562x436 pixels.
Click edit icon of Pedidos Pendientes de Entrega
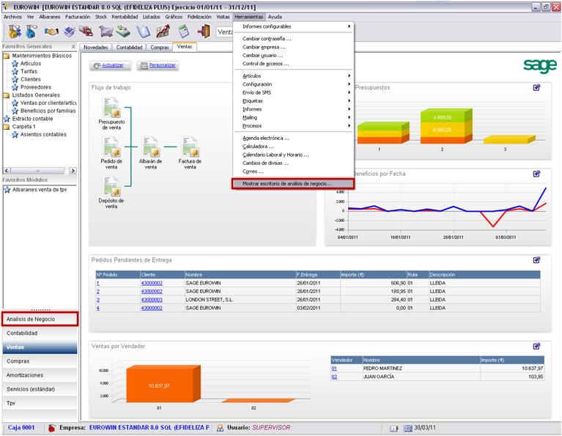click(536, 260)
